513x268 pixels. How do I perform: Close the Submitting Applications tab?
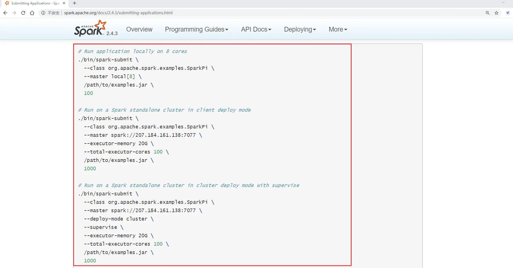(64, 3)
